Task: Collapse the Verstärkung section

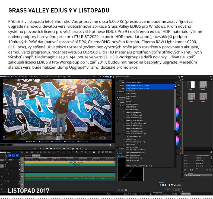Action: 118,134
